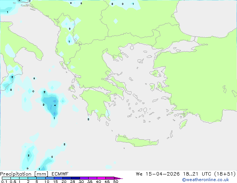Click the legend value "30"
Image resolution: width=237 pixels, height=183 pixels.
click(81, 182)
